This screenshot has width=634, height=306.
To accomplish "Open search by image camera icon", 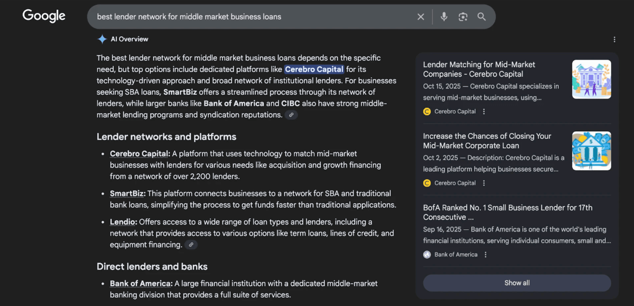I will [463, 17].
